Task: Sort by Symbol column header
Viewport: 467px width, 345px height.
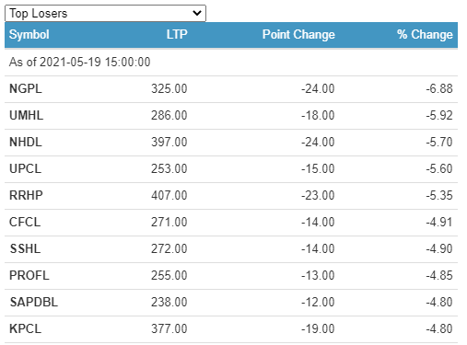Action: [29, 34]
